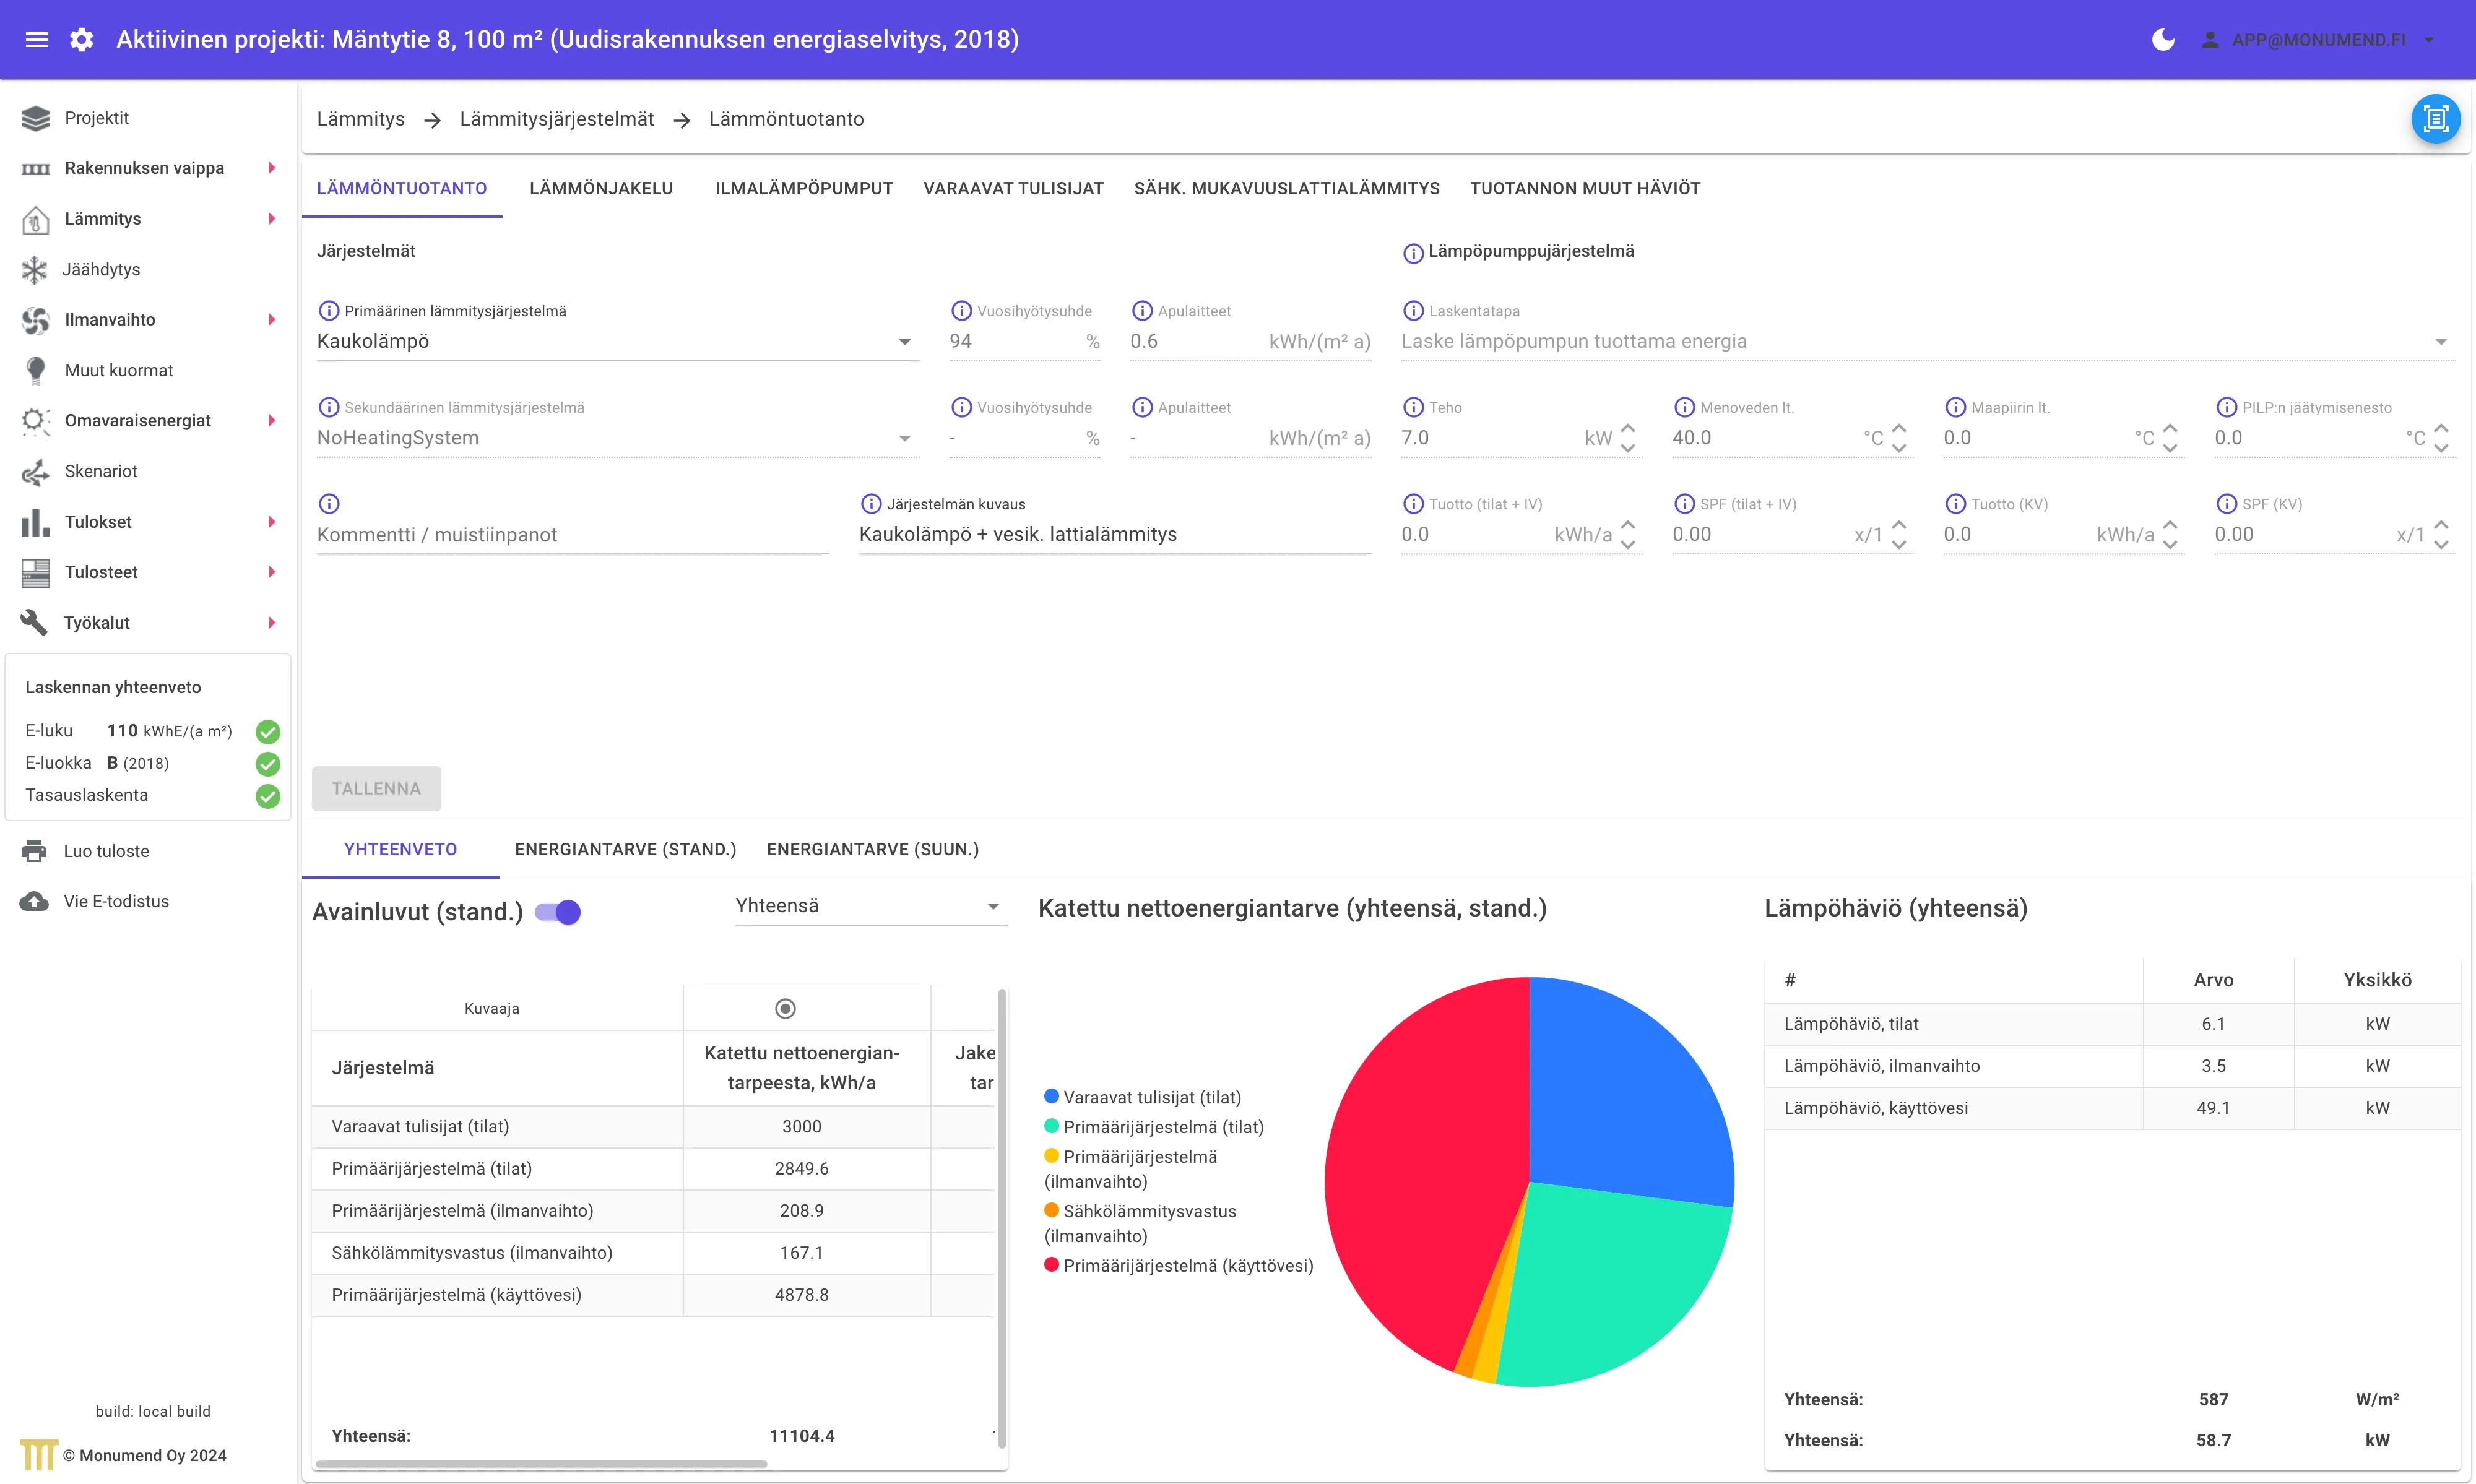Open the Sekundäärinen lämmitysjärjestelmä NoHeatingSystem dropdown
This screenshot has height=1484, width=2476.
617,438
